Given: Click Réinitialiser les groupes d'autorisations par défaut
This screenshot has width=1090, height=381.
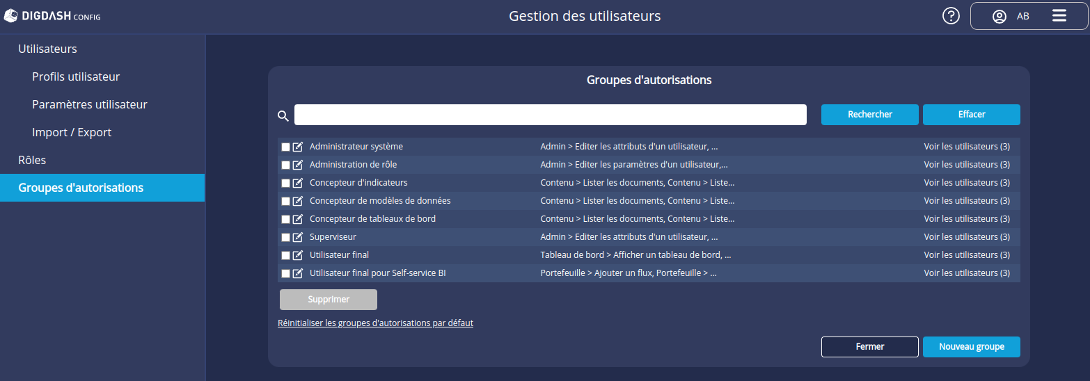Looking at the screenshot, I should (x=375, y=323).
